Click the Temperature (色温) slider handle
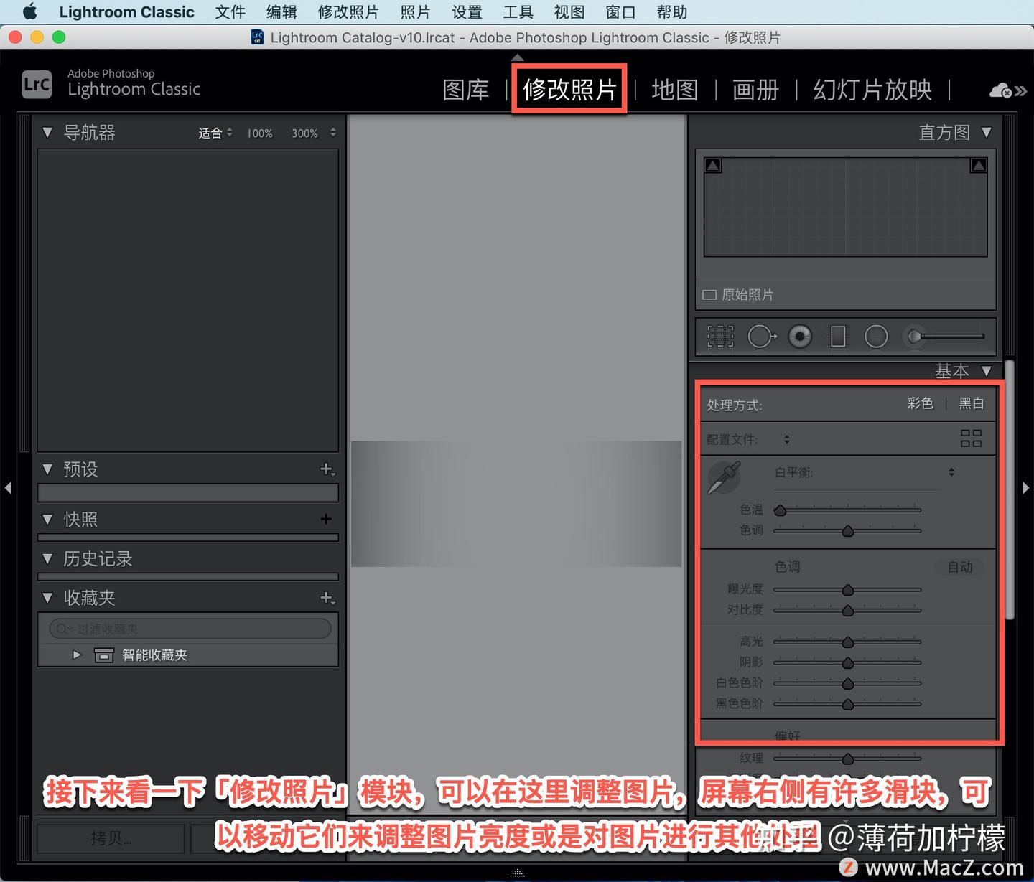 click(781, 510)
